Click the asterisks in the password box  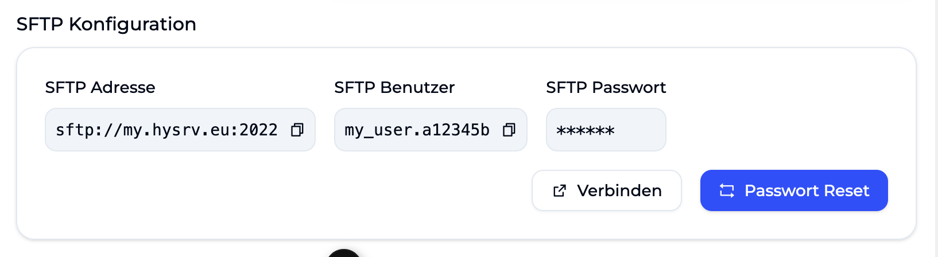586,131
